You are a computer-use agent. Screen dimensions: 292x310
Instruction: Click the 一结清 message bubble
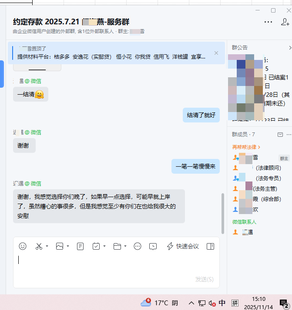pos(30,94)
